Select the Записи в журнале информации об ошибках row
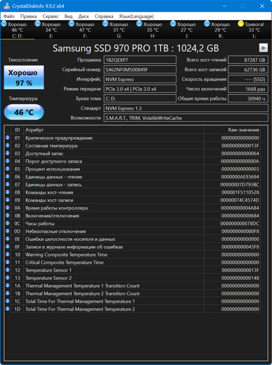This screenshot has width=272, height=365. pos(132,247)
